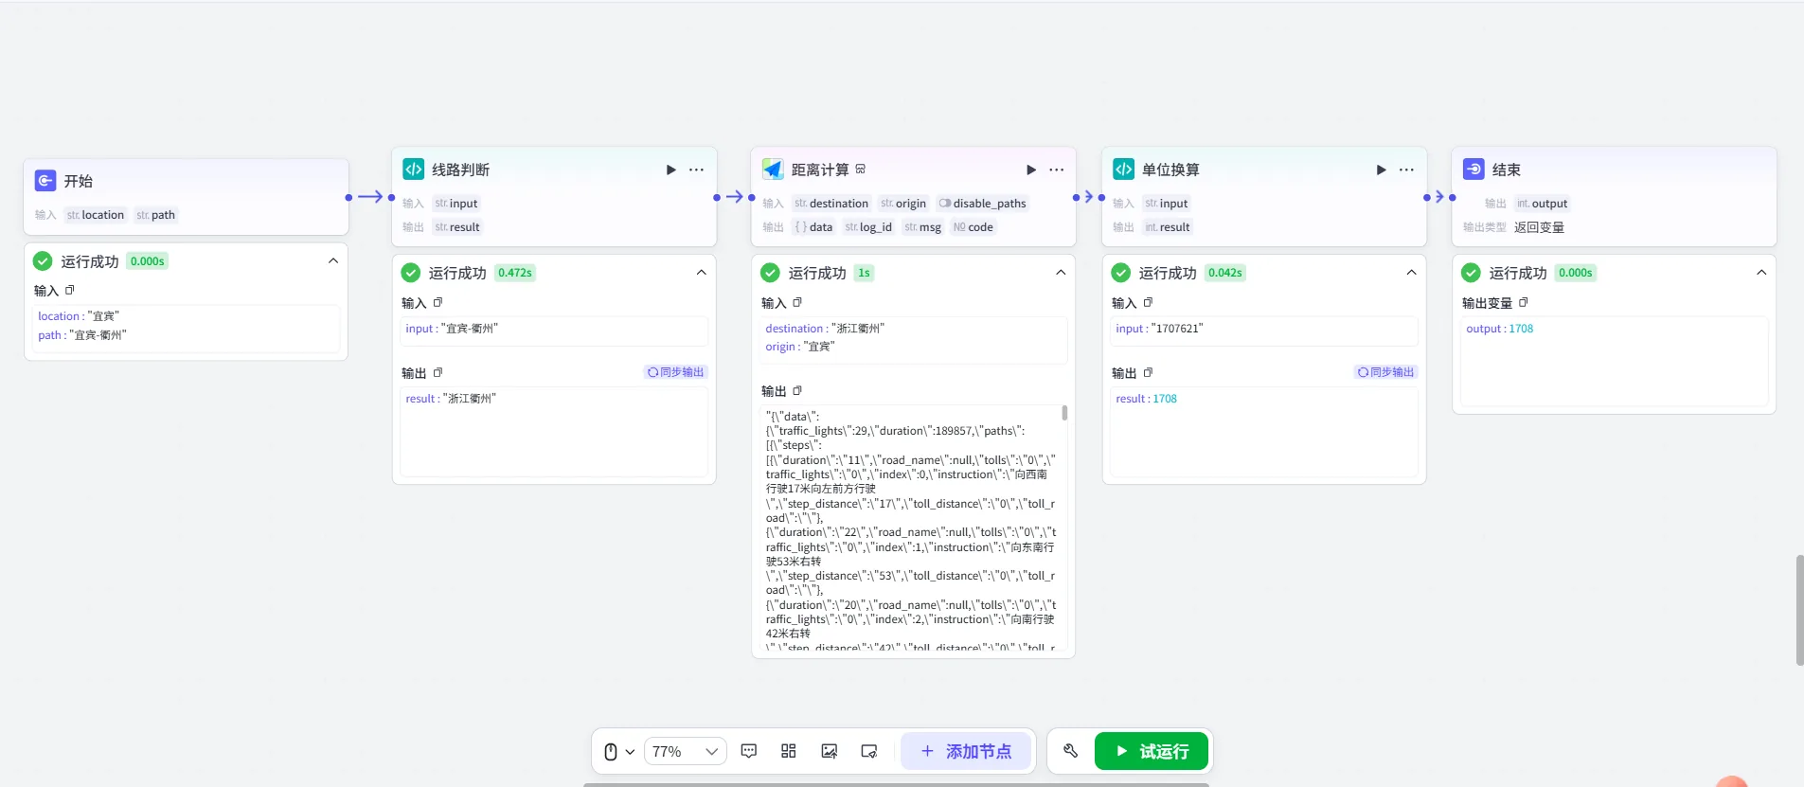The height and width of the screenshot is (787, 1804).
Task: Run the 线路判断 node alone
Action: tap(670, 170)
